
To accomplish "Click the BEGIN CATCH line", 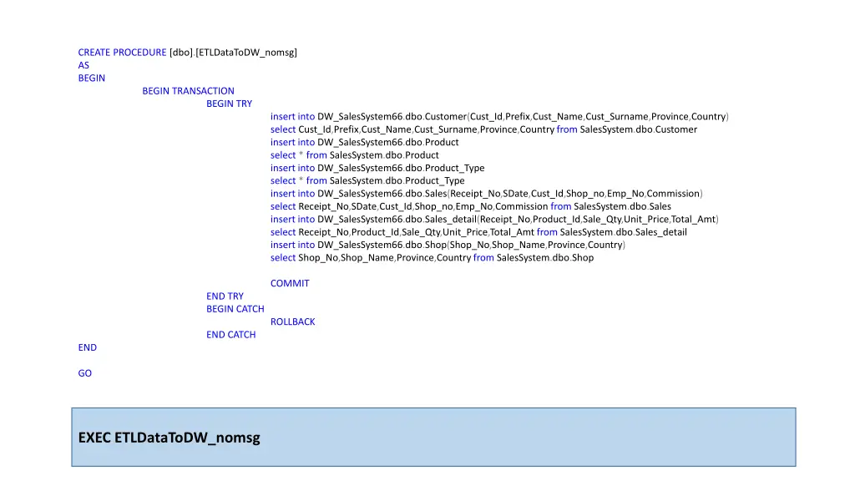I will click(x=235, y=309).
